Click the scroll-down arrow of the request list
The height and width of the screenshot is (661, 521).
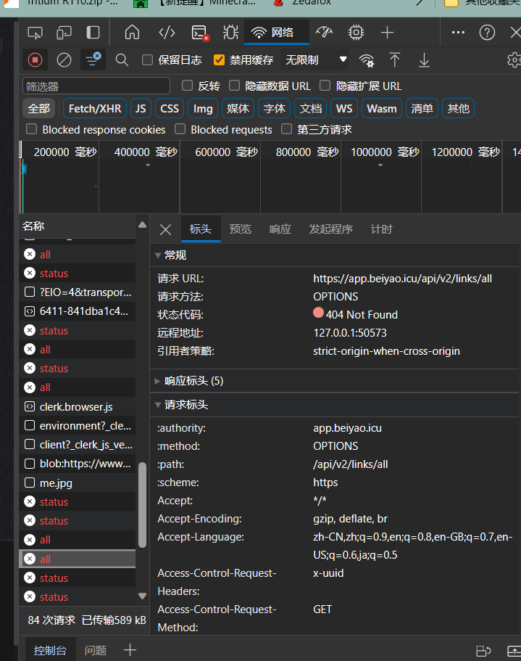pos(142,596)
